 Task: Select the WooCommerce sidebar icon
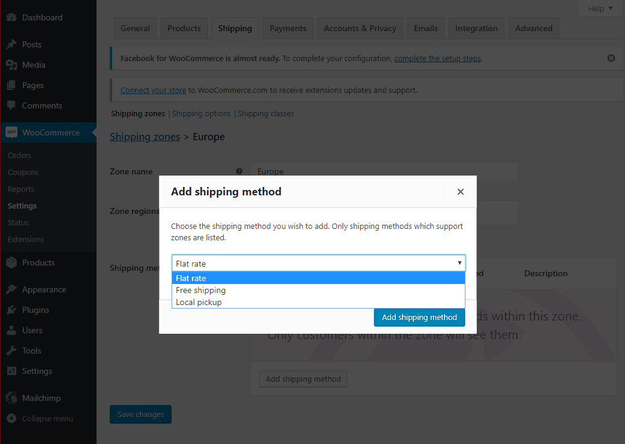(x=13, y=132)
